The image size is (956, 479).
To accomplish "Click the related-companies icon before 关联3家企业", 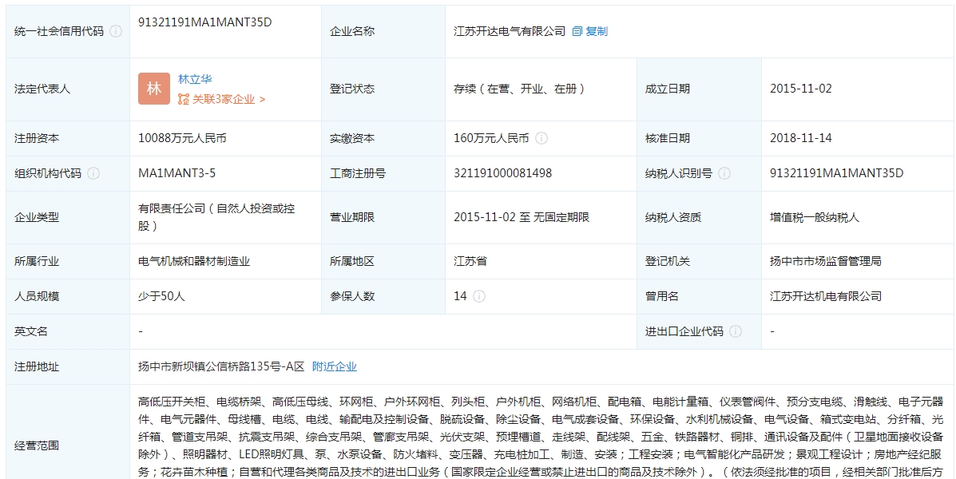I will tap(184, 99).
